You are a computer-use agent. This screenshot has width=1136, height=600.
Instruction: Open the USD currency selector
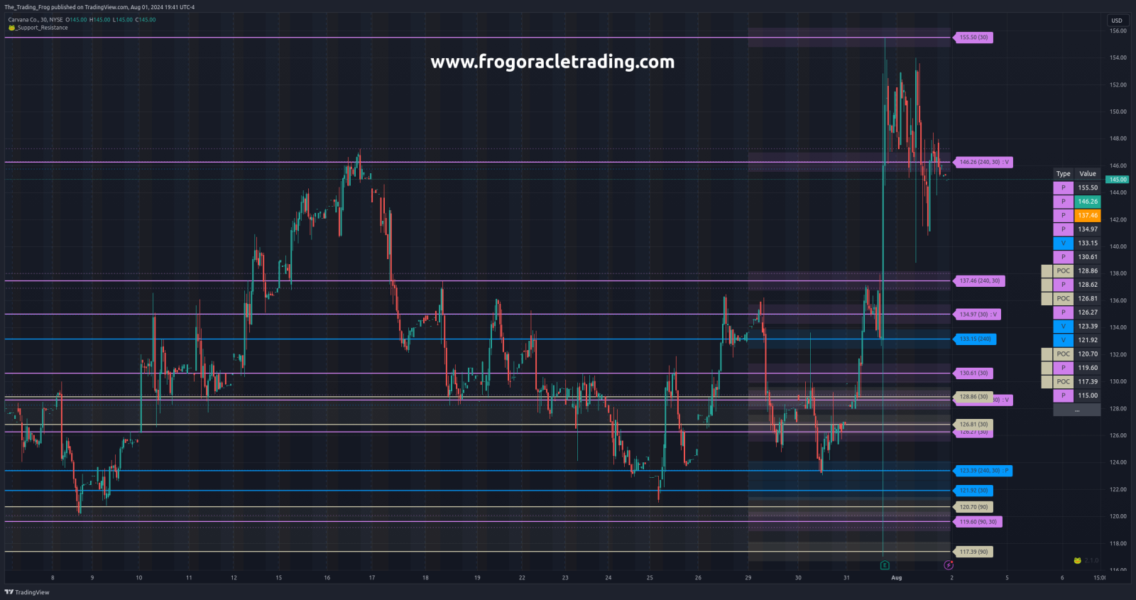(1117, 21)
